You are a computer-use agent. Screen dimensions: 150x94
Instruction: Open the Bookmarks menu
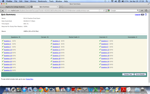point(43,1)
